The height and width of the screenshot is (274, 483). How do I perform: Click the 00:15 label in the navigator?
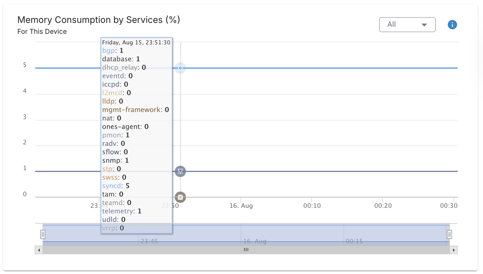pyautogui.click(x=354, y=241)
